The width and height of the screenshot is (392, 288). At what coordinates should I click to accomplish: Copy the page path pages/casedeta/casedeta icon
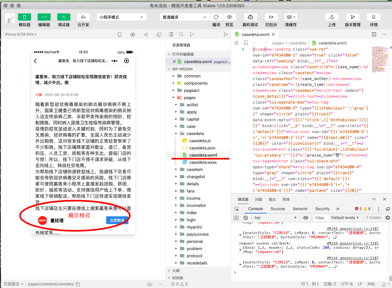[x=78, y=284]
